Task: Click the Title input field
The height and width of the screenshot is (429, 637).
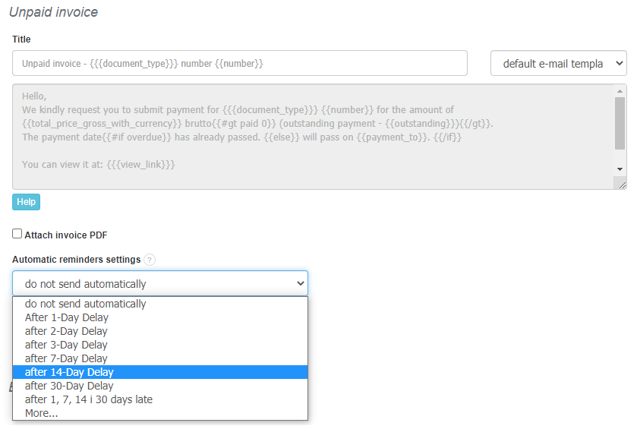Action: [x=239, y=64]
